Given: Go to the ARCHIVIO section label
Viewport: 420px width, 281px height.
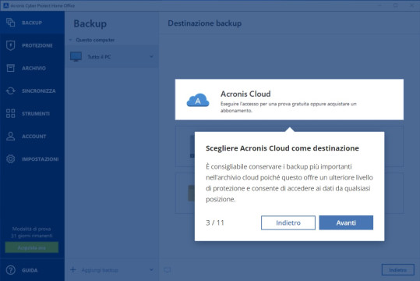Looking at the screenshot, I should pyautogui.click(x=34, y=68).
